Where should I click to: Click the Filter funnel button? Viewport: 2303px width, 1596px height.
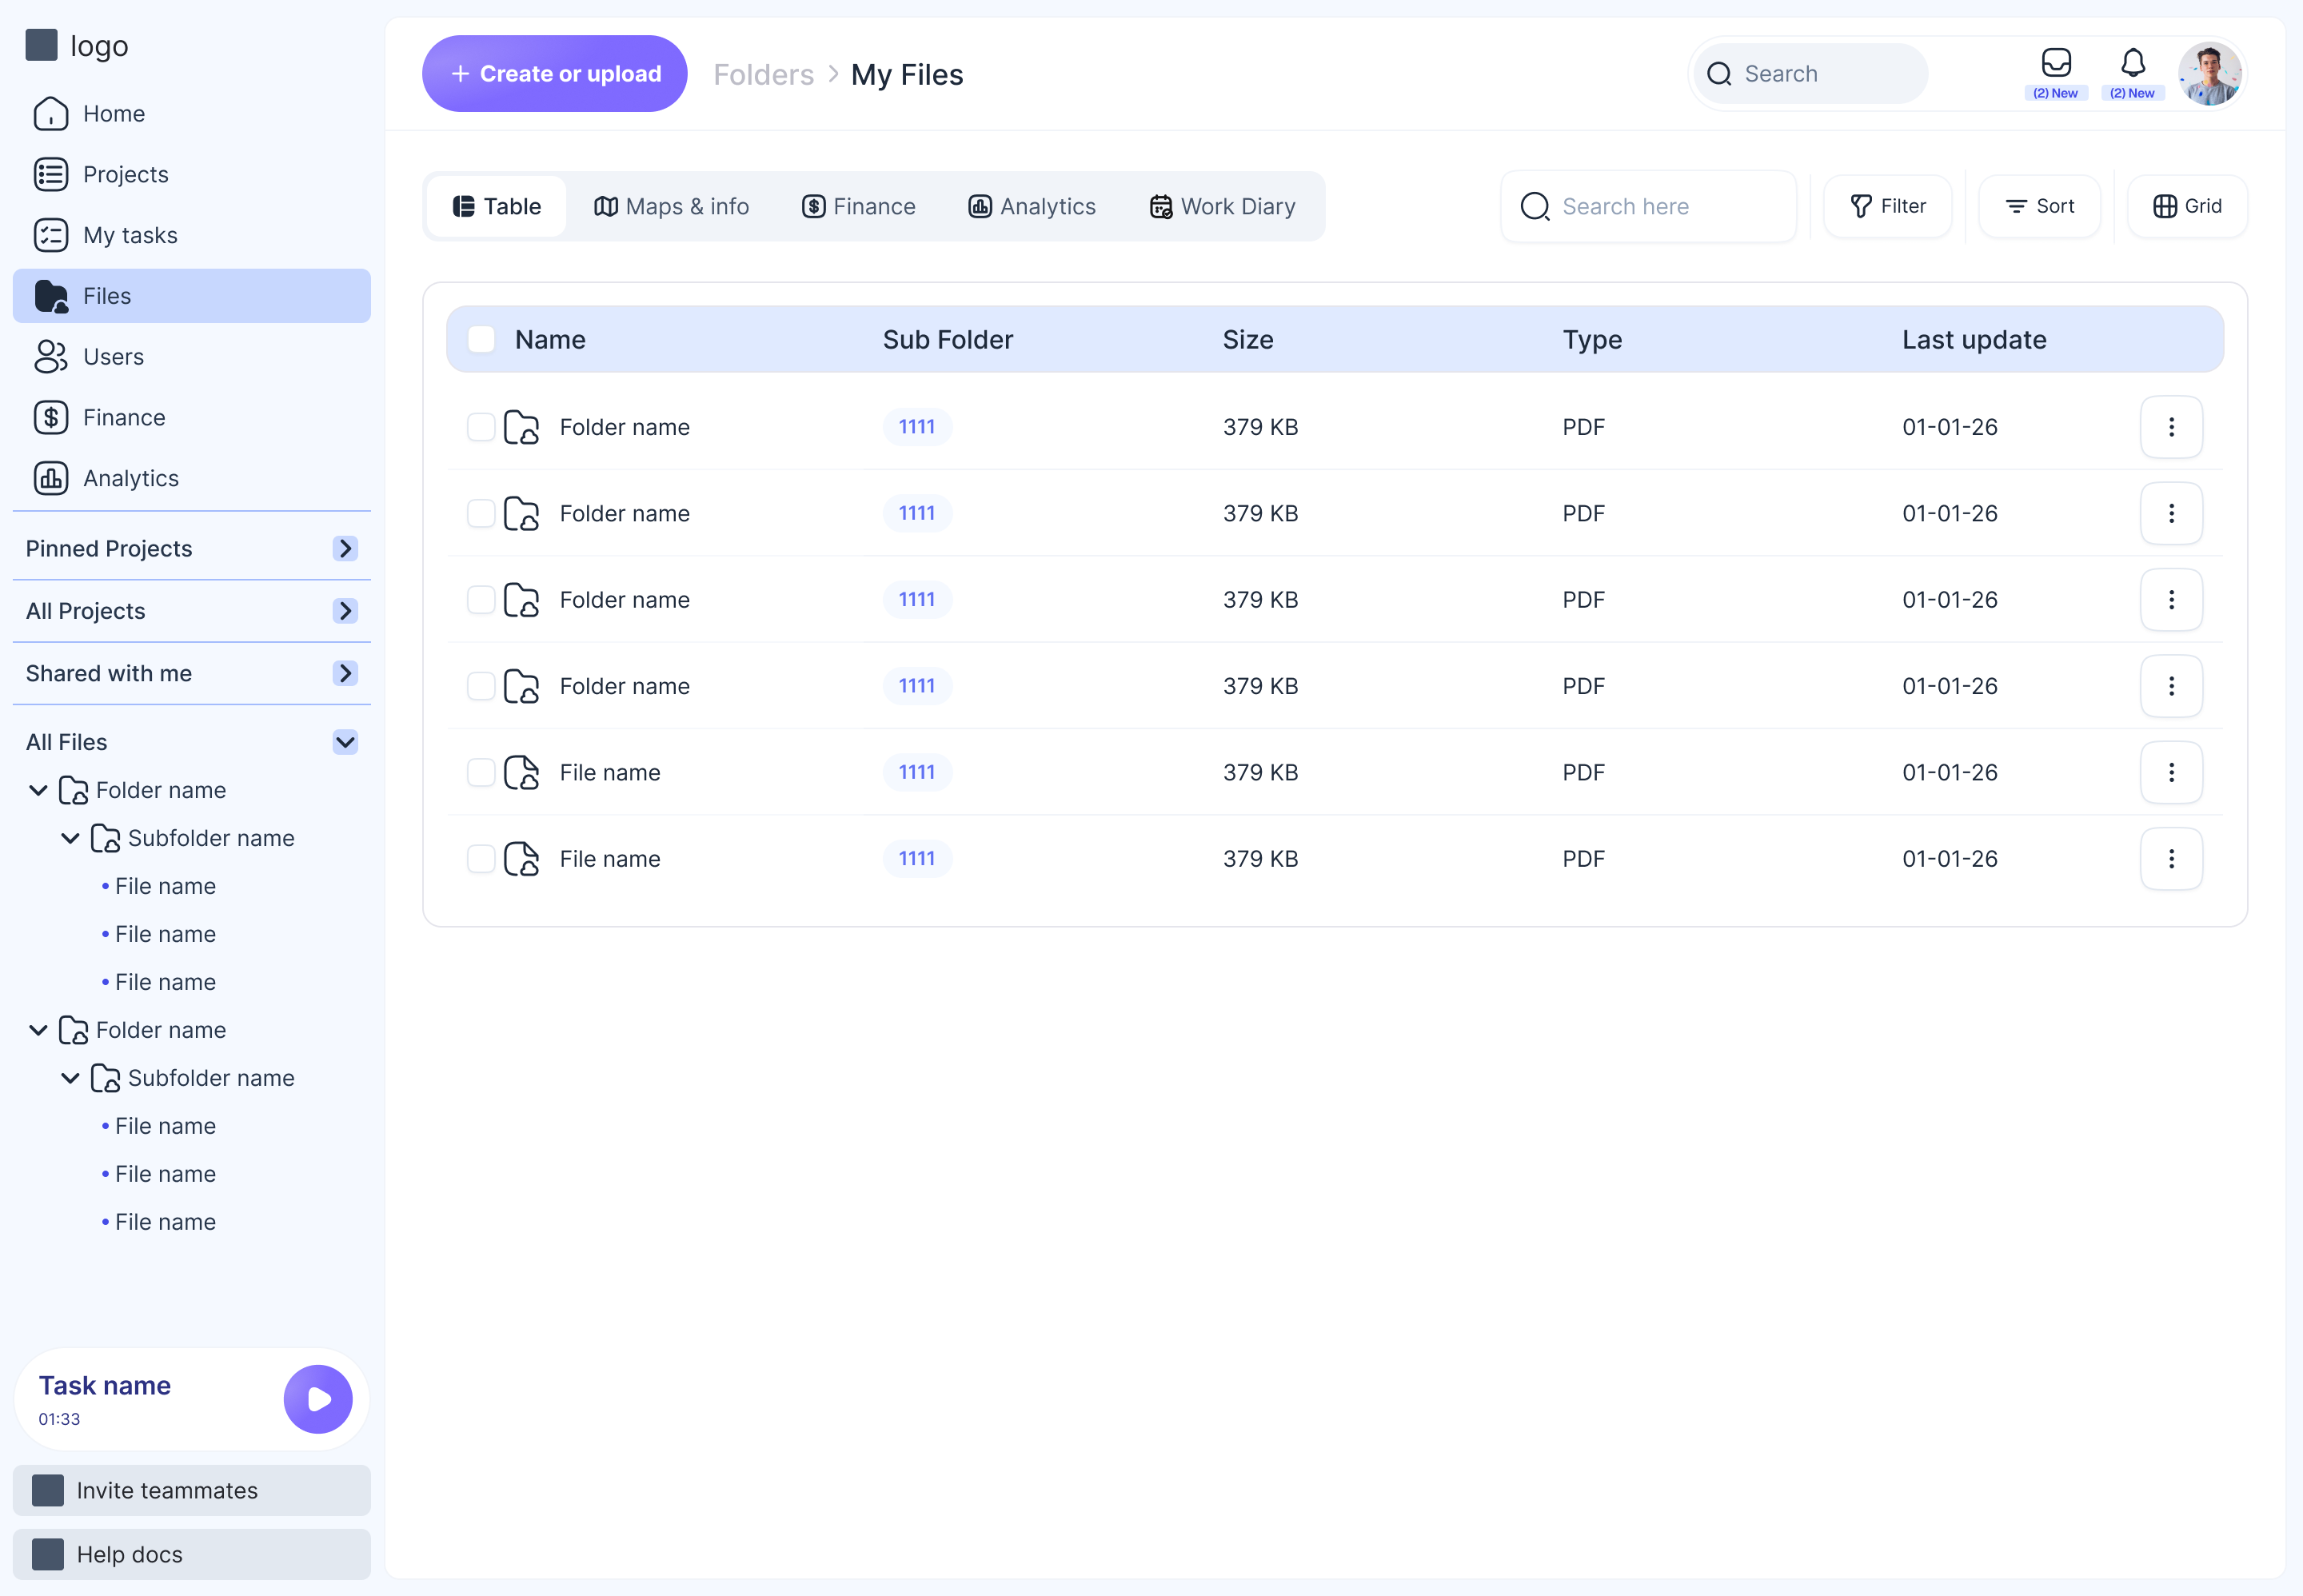[1887, 206]
